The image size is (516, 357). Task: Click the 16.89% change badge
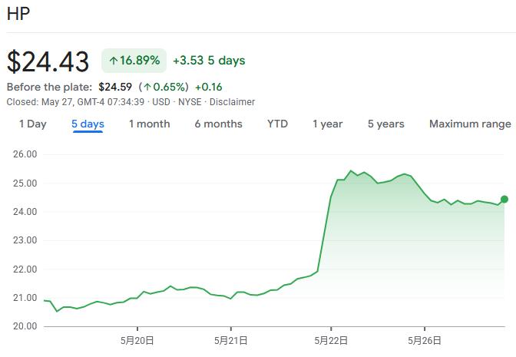pos(134,61)
